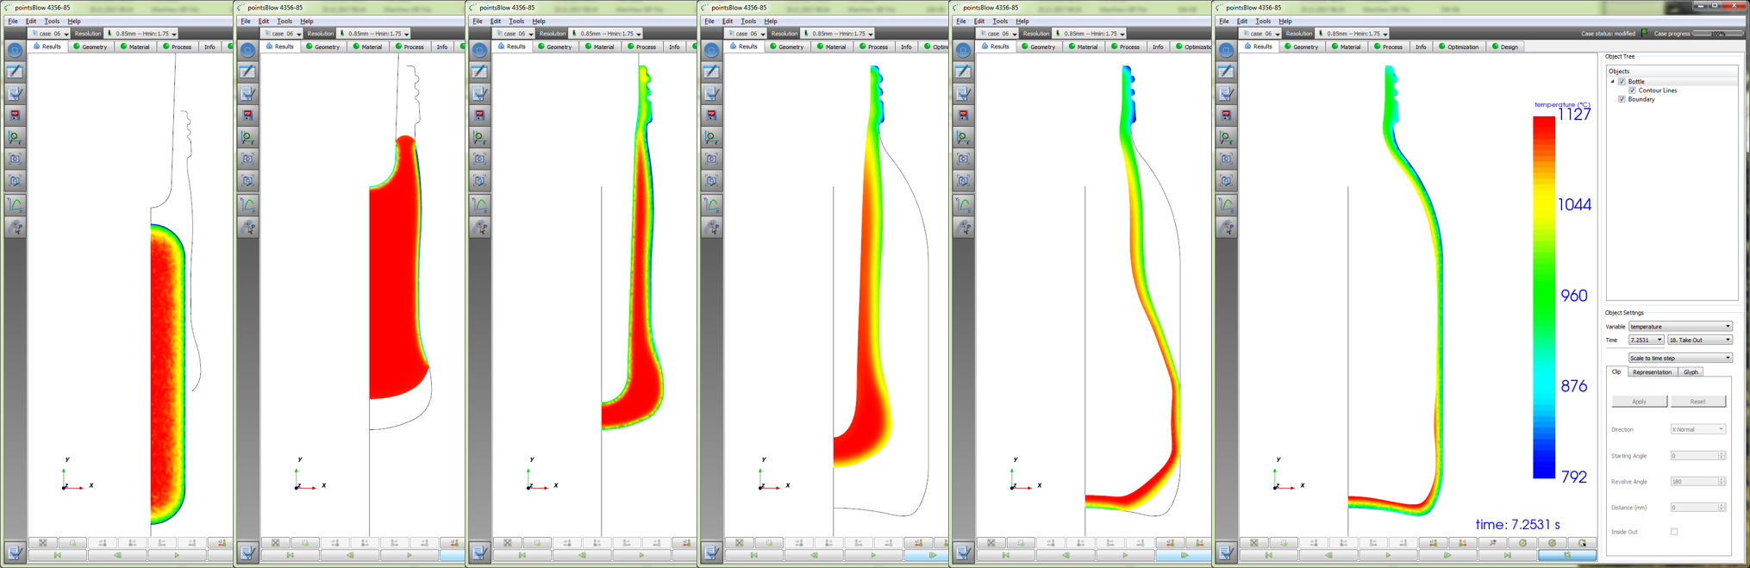Viewport: 1750px width, 568px height.
Task: Open the Representation tab in Object Settings
Action: [x=1652, y=372]
